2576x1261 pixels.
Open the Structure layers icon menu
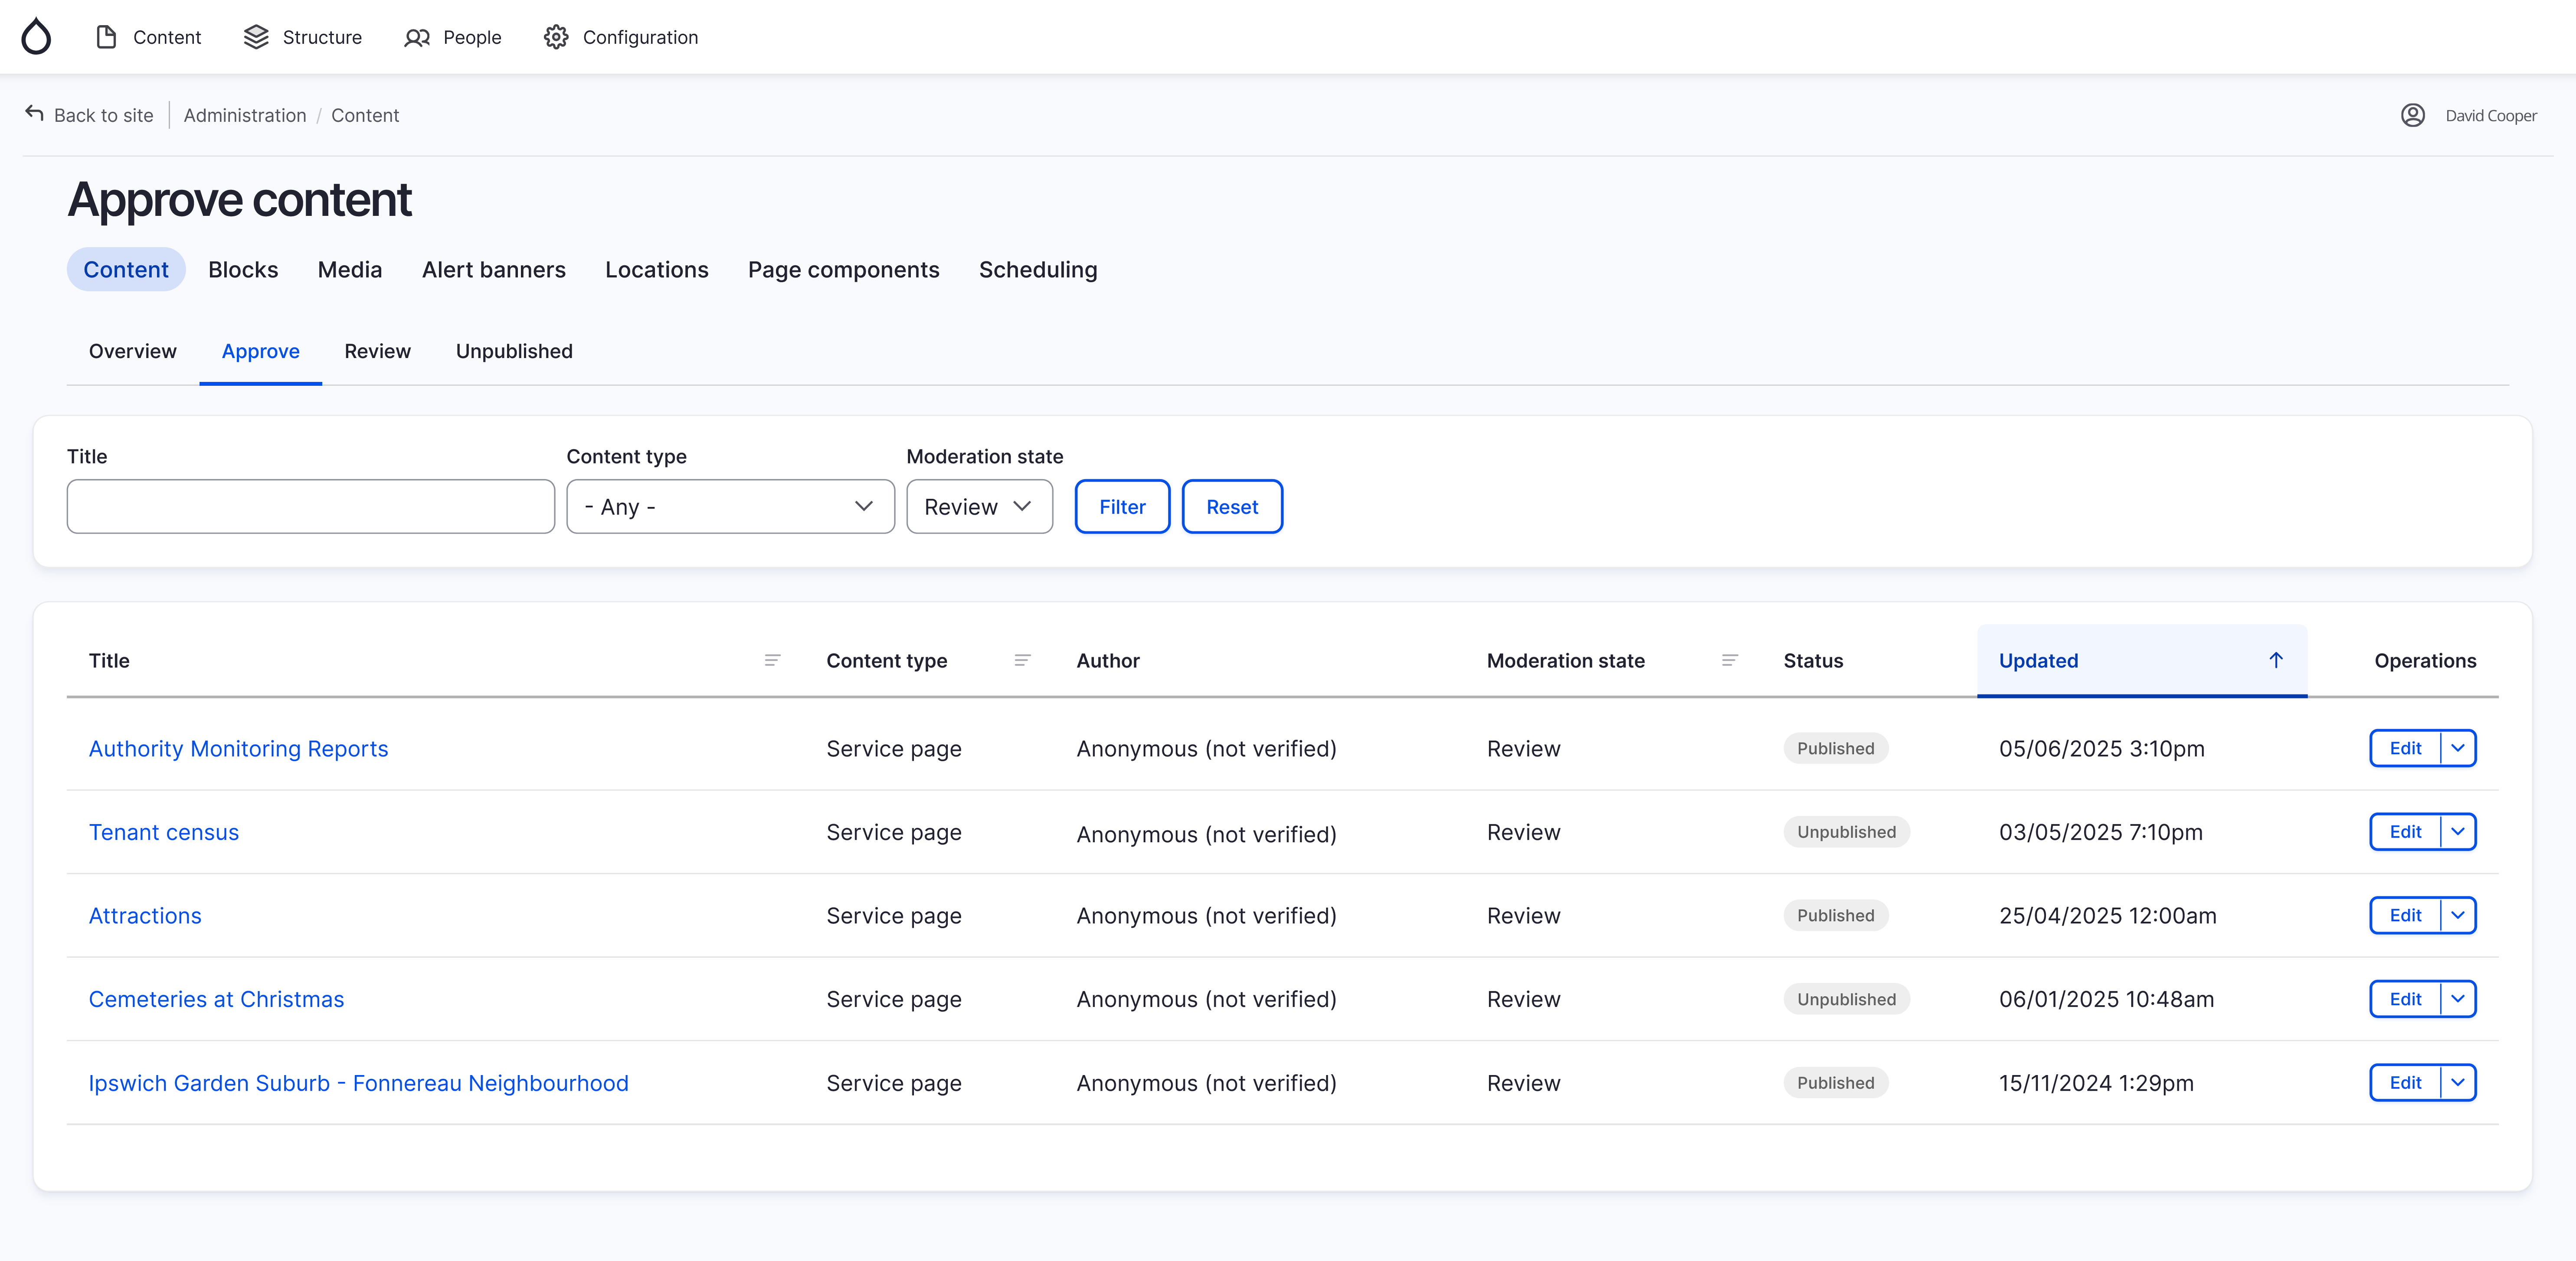[x=256, y=37]
